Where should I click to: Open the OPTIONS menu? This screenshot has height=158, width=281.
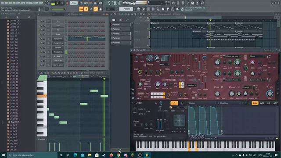click(29, 3)
